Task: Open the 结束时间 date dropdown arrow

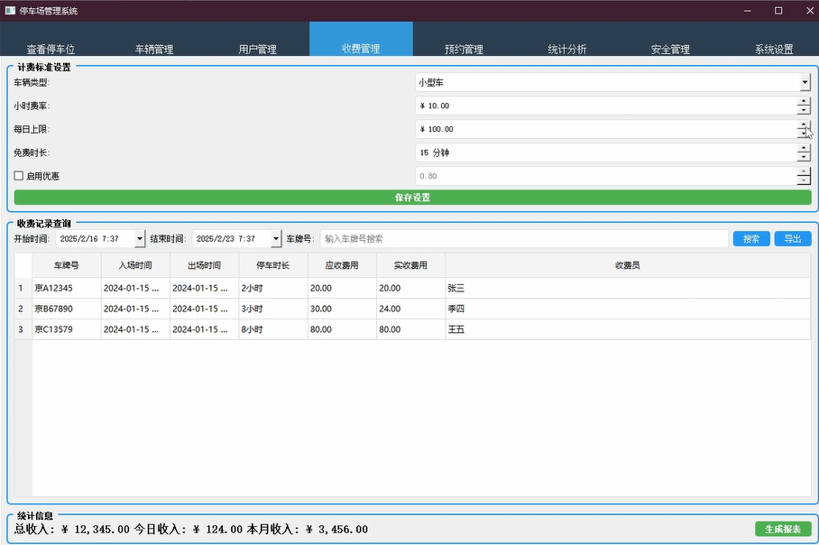Action: click(276, 239)
